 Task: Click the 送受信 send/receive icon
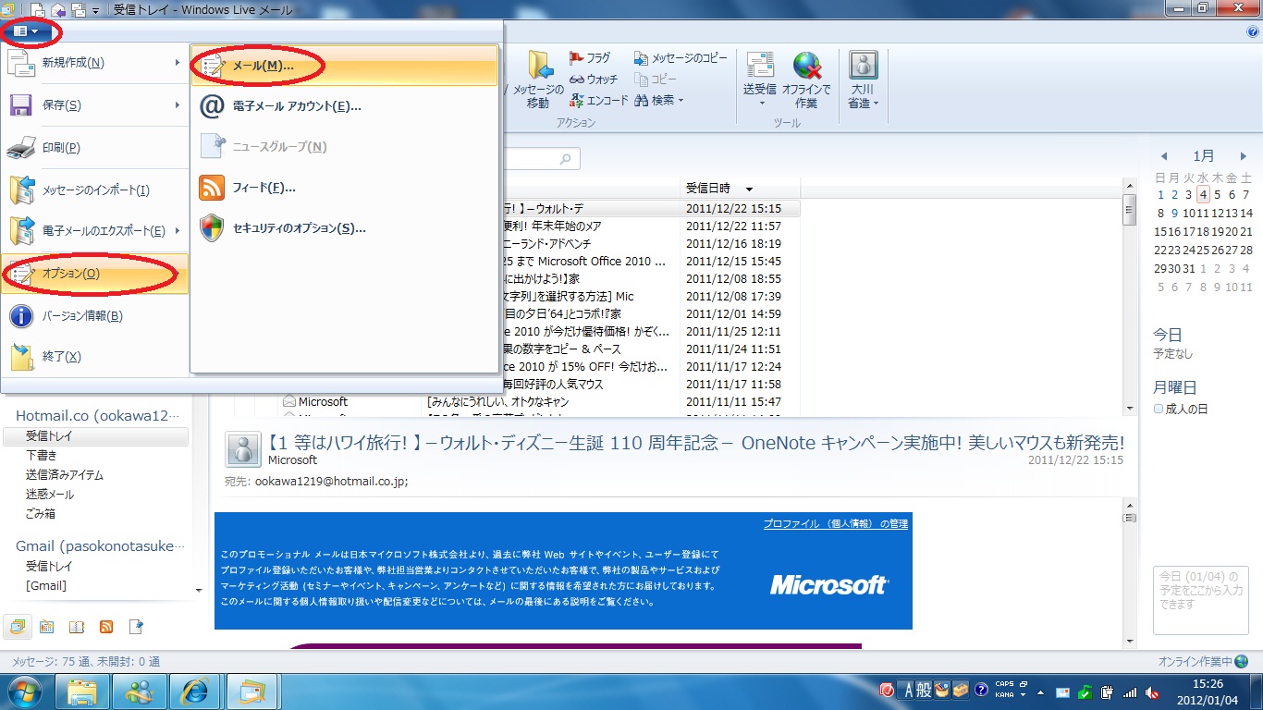pyautogui.click(x=760, y=66)
